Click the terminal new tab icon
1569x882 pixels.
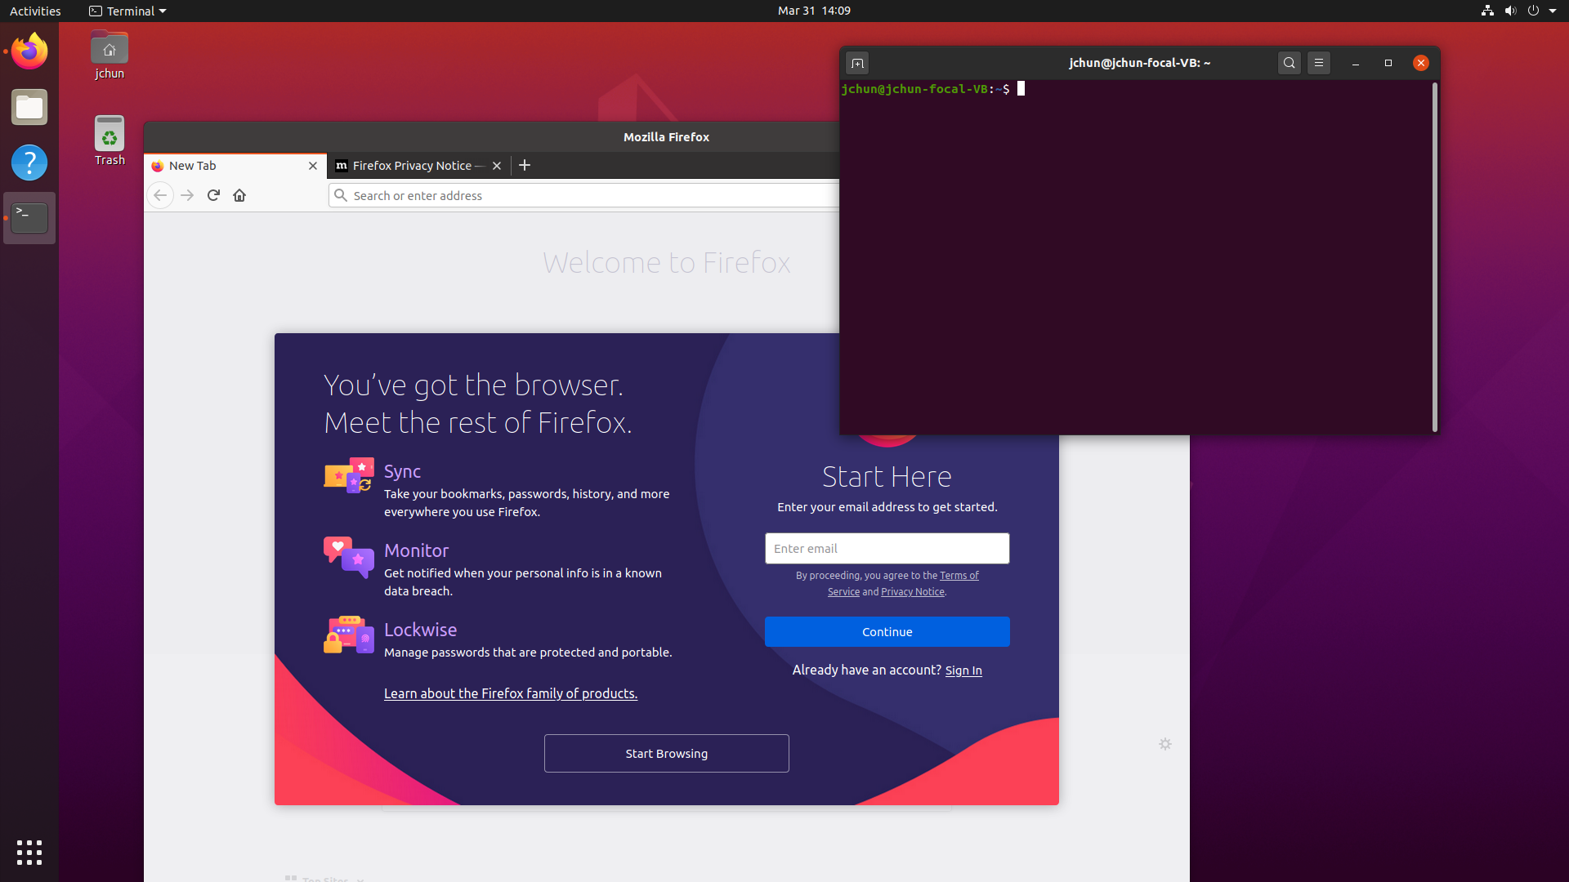pyautogui.click(x=857, y=63)
